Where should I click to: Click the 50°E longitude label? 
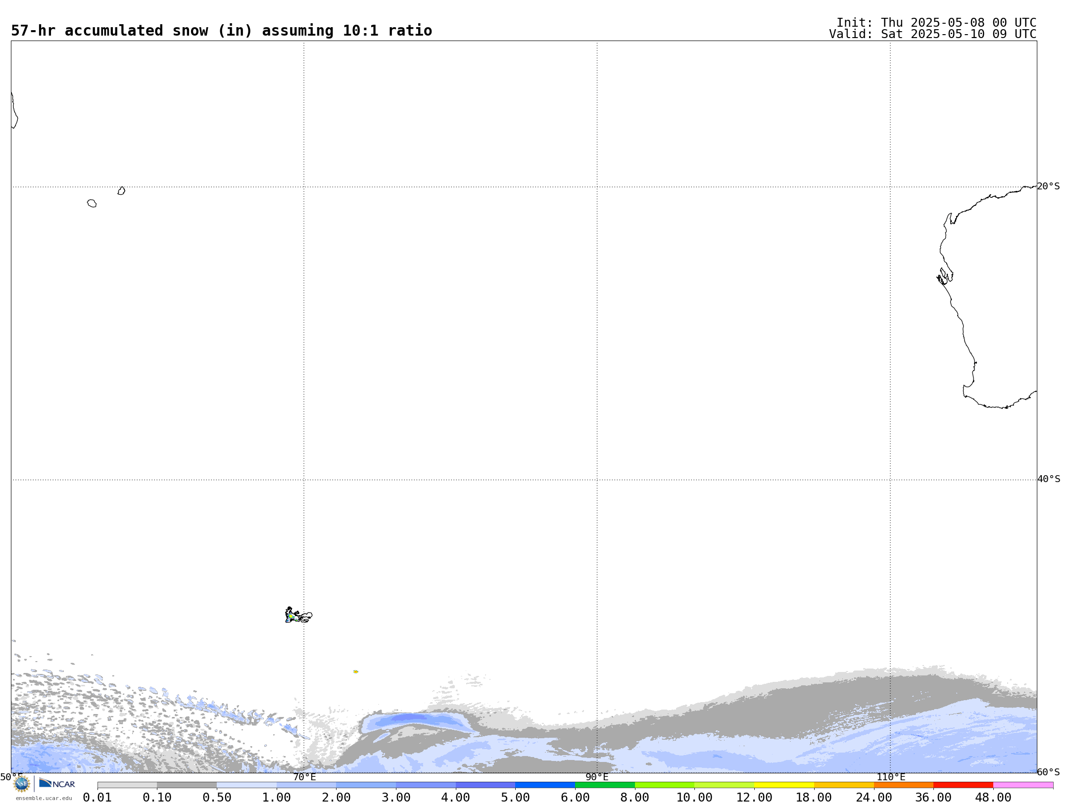[x=11, y=777]
